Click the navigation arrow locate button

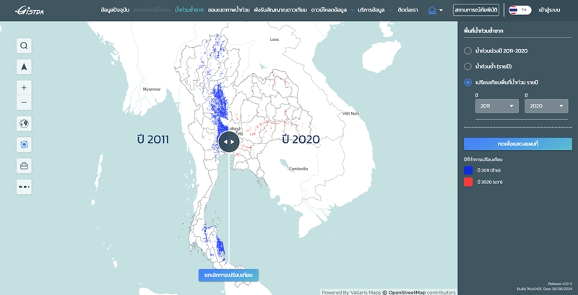(24, 66)
